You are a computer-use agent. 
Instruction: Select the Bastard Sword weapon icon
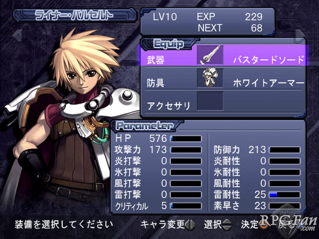coord(210,55)
